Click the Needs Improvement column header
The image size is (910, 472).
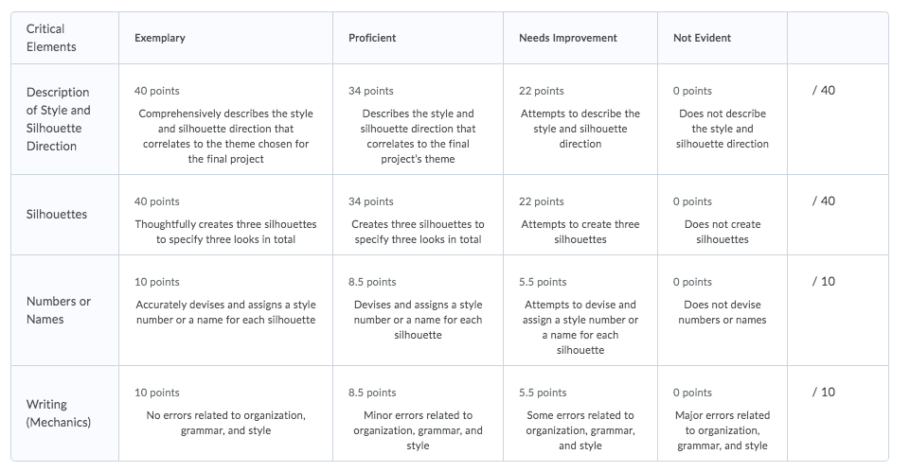point(567,38)
